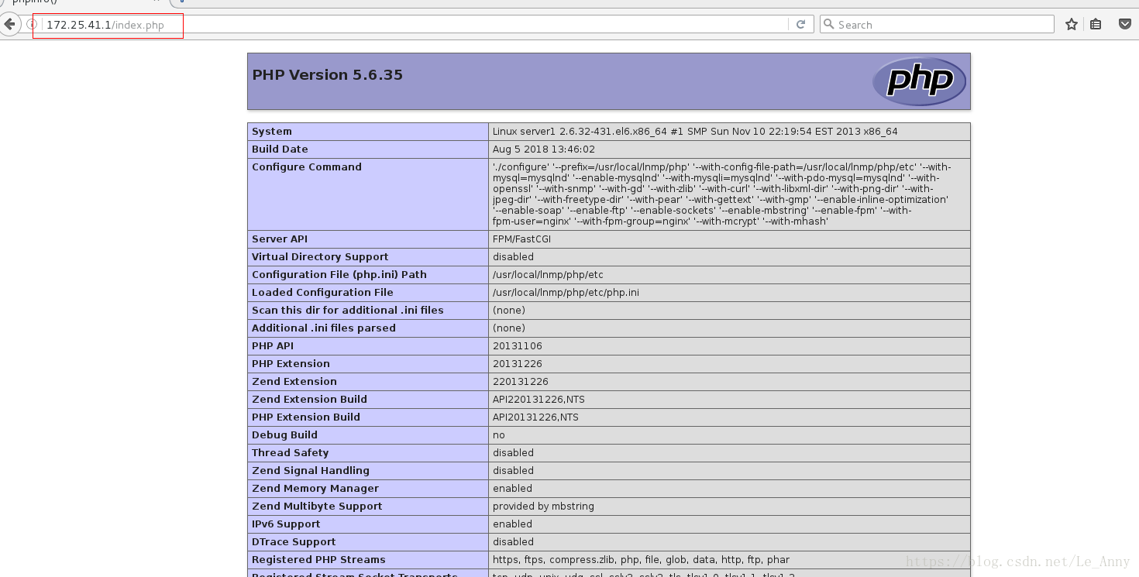Select the '20131226' PHP Extension value
The width and height of the screenshot is (1139, 577).
click(x=518, y=364)
